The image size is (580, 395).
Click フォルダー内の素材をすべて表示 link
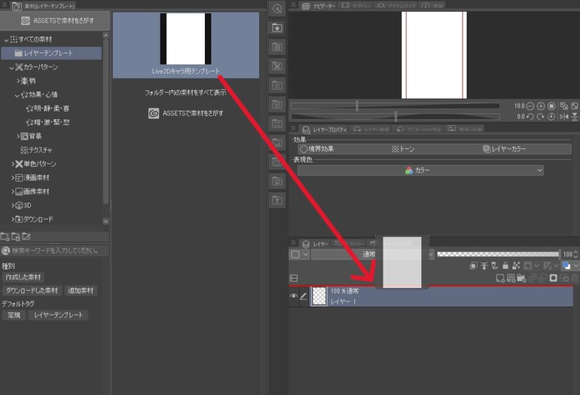point(186,92)
